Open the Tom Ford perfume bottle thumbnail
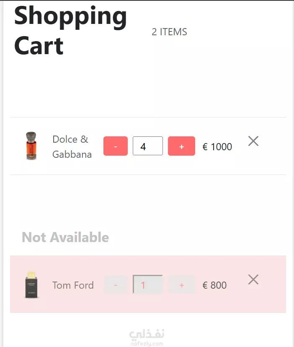The width and height of the screenshot is (294, 347). point(31,285)
